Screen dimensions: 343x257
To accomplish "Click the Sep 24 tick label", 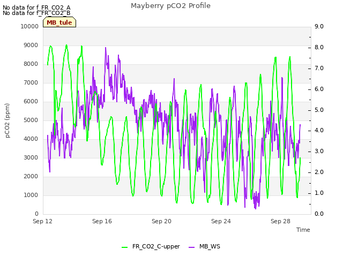I will [x=221, y=221].
